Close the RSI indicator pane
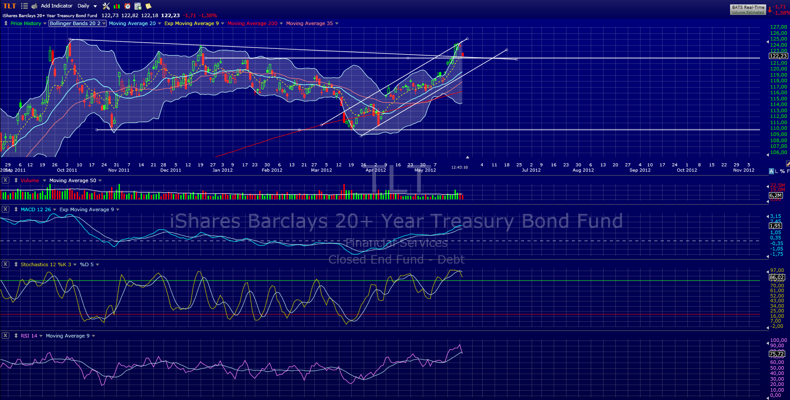This screenshot has width=790, height=400. tap(5, 336)
